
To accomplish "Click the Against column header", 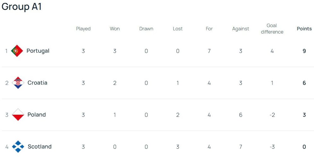I will click(x=241, y=29).
